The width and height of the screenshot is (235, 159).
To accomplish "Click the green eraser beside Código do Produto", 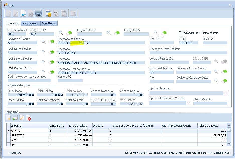I will point(51,42).
